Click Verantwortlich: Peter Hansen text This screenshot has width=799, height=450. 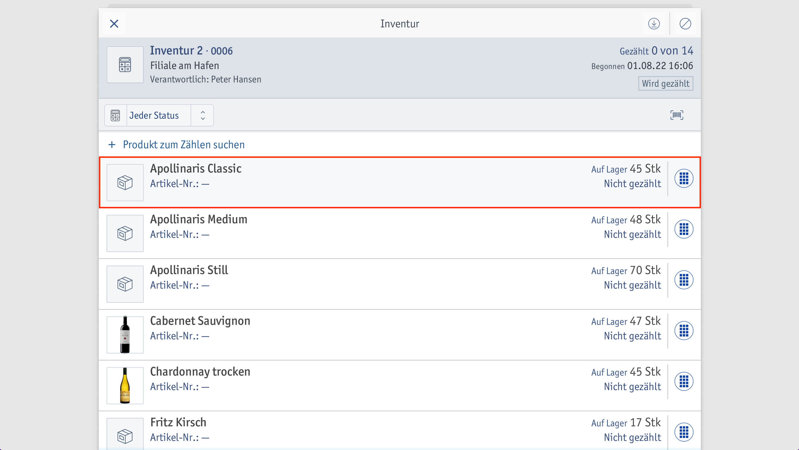point(206,80)
